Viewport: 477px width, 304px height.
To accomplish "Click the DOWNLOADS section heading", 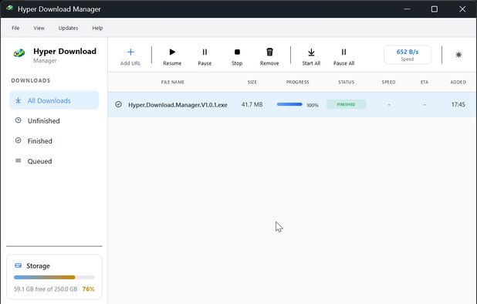I will tap(31, 80).
